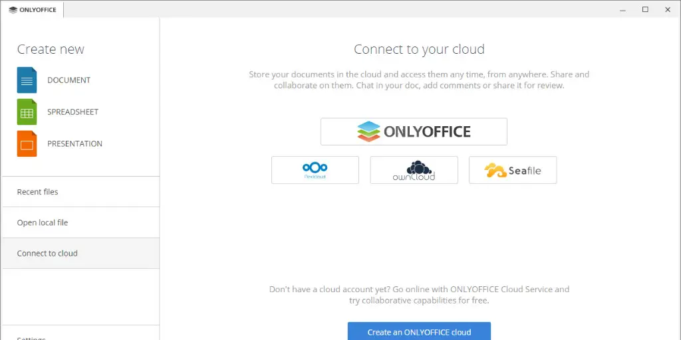Click the 'Create new' heading text
681x340 pixels.
51,49
